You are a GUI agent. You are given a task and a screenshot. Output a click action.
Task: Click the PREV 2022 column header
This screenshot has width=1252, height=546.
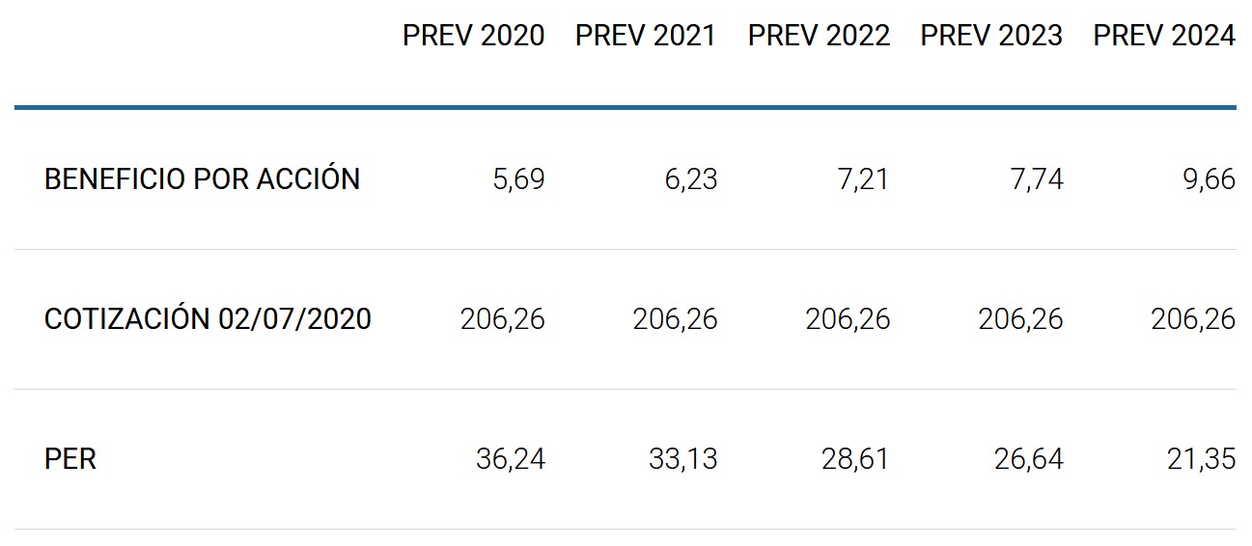point(819,37)
